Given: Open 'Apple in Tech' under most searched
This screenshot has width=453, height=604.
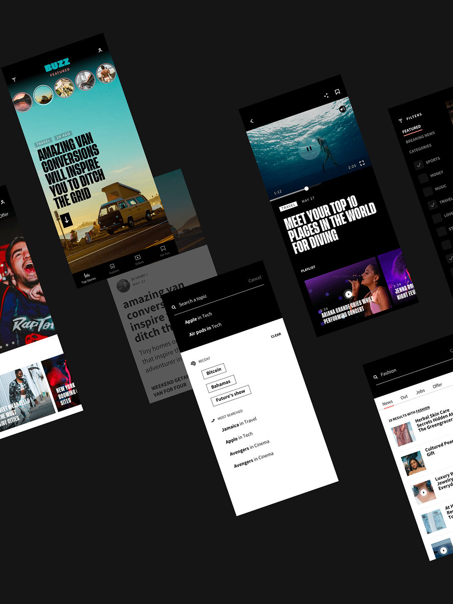Looking at the screenshot, I should pyautogui.click(x=239, y=437).
